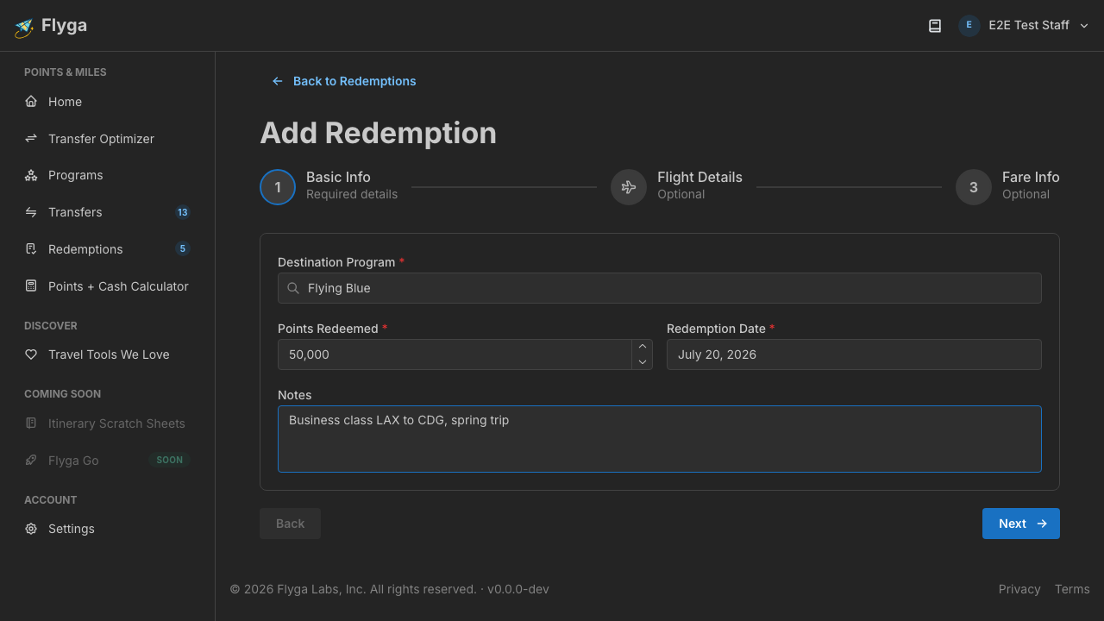Click the search magnifier in Destination Program

tap(293, 288)
